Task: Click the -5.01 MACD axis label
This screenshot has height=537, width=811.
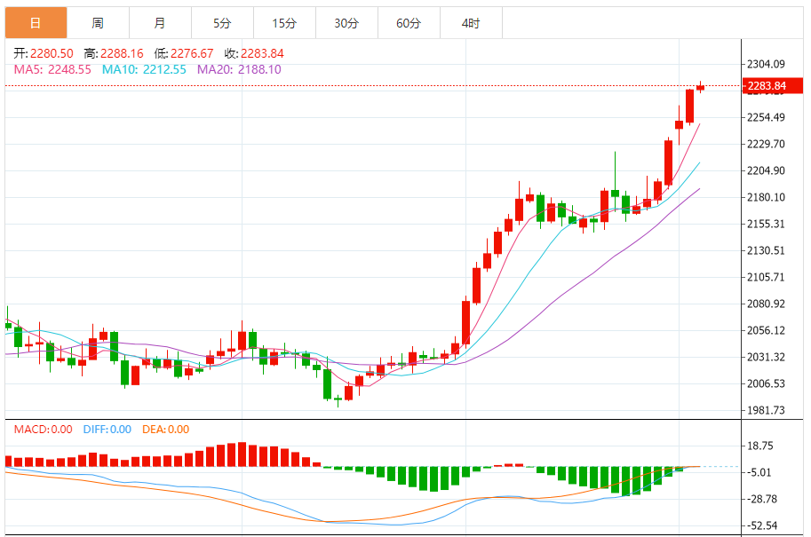Action: click(759, 472)
